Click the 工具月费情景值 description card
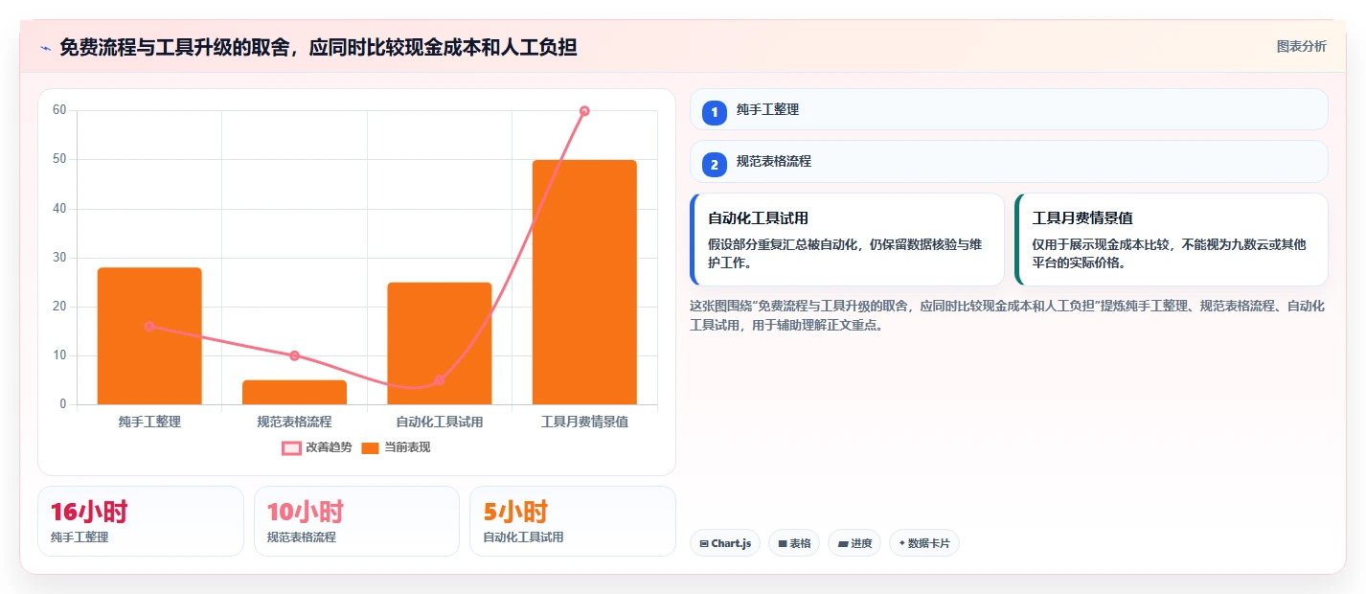 (x=1172, y=240)
